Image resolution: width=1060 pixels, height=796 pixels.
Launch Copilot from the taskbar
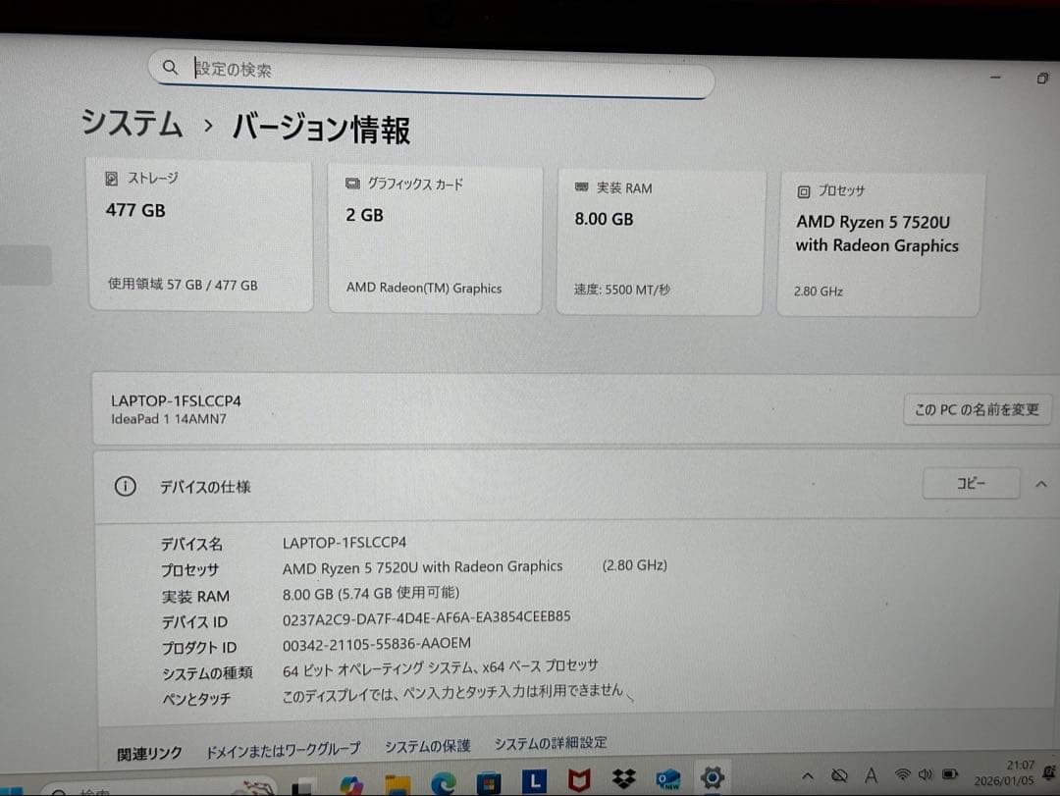(350, 781)
